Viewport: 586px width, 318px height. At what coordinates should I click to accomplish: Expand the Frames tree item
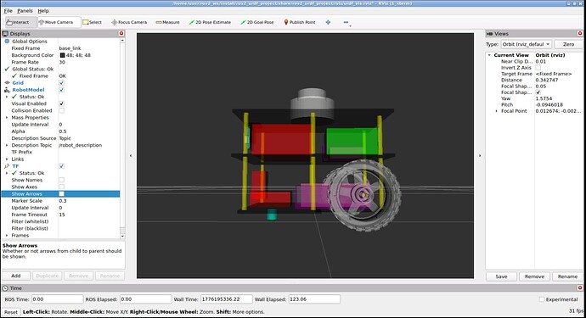(6, 236)
